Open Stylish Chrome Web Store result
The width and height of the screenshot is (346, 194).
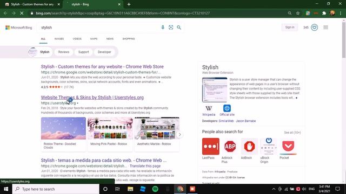pos(102,67)
